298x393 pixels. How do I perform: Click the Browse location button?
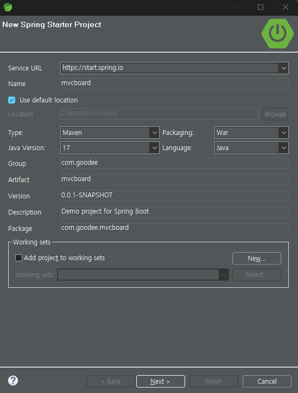[275, 114]
